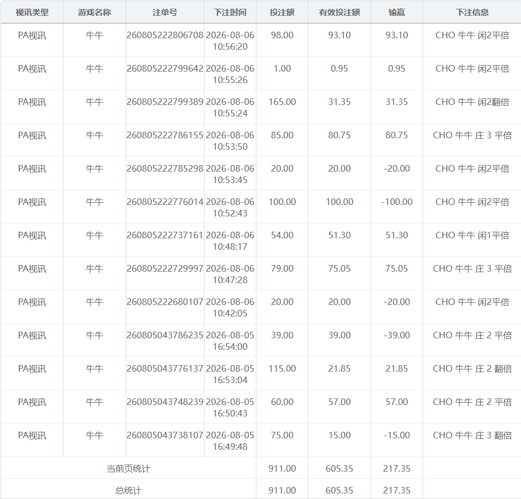This screenshot has height=499, width=521.
Task: Click the 当前页统计 row label
Action: coord(128,469)
